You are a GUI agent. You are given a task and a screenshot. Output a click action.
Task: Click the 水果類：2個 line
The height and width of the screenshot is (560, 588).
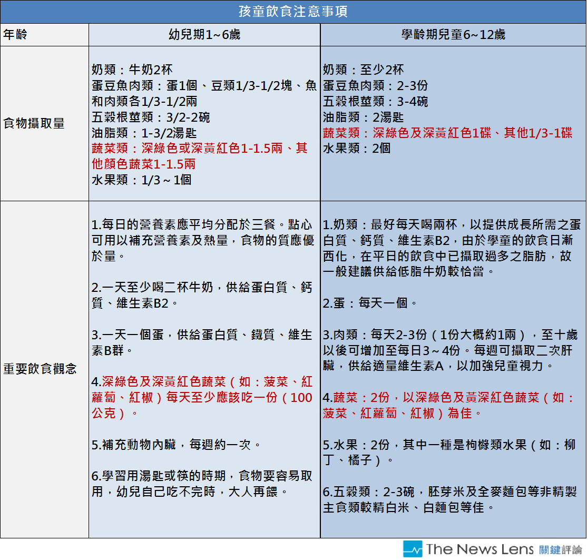pyautogui.click(x=357, y=148)
